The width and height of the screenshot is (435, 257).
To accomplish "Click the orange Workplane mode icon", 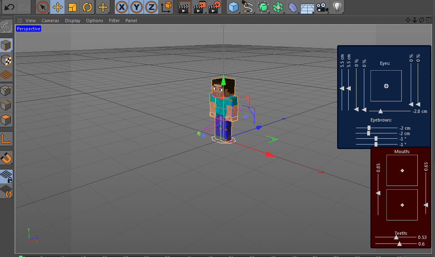I will 6,75.
